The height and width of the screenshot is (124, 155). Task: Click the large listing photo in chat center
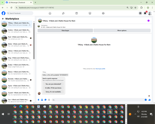click(94, 40)
